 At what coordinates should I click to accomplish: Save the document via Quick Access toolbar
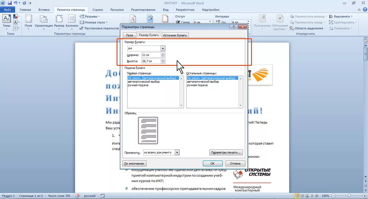[10, 3]
